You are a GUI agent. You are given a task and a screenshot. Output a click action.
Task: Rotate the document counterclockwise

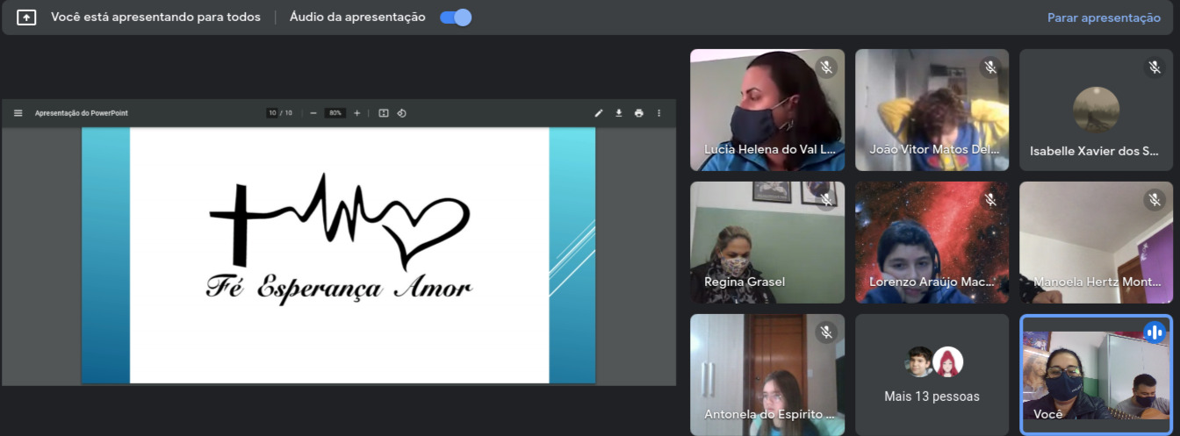pos(401,113)
